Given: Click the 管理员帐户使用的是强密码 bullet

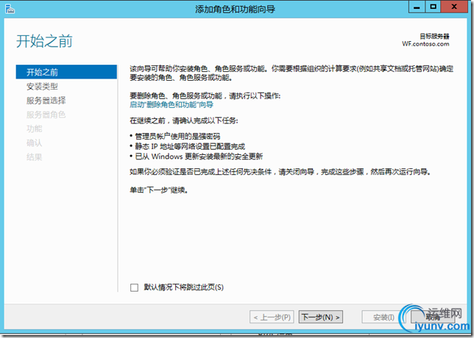Looking at the screenshot, I should 177,137.
